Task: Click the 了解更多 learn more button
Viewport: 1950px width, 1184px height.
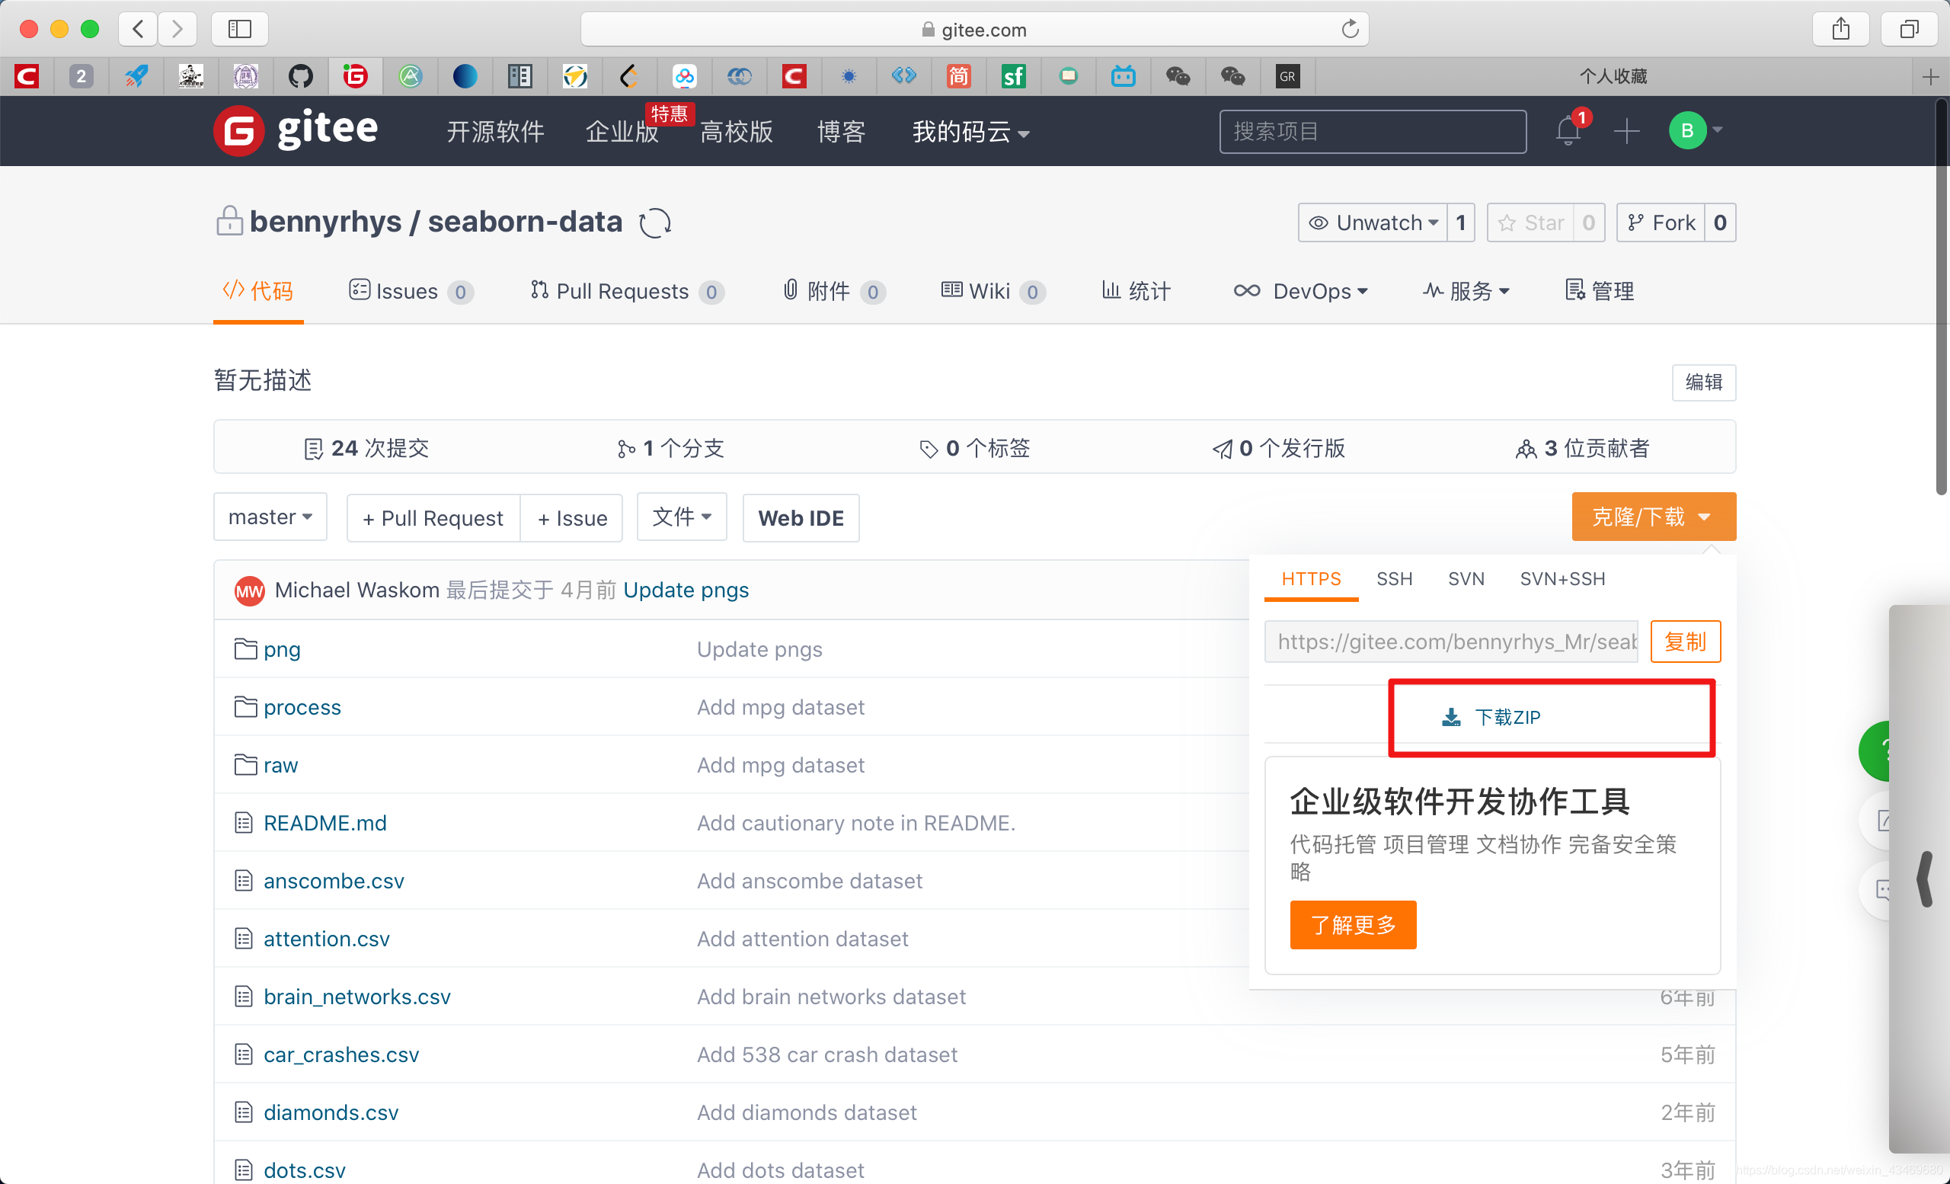Action: pos(1353,924)
